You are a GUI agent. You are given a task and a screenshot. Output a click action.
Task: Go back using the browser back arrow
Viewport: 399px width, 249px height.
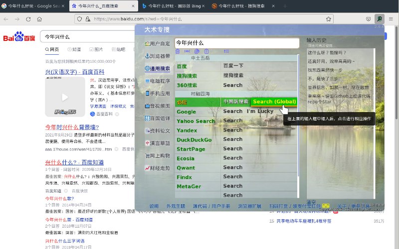point(6,19)
